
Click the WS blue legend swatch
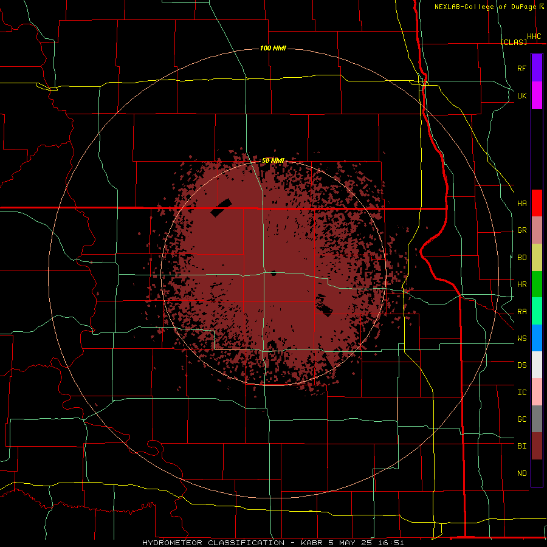(x=537, y=338)
